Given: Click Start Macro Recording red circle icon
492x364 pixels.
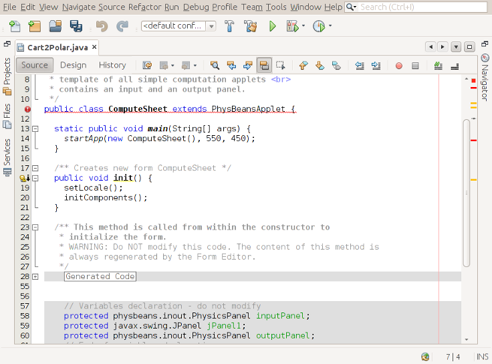Looking at the screenshot, I should click(x=399, y=66).
